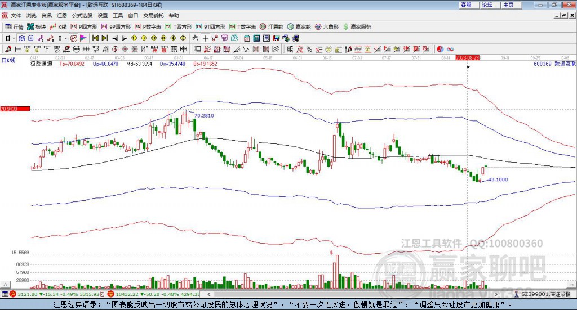Open the 六角形 hexagon tool

pos(327,27)
